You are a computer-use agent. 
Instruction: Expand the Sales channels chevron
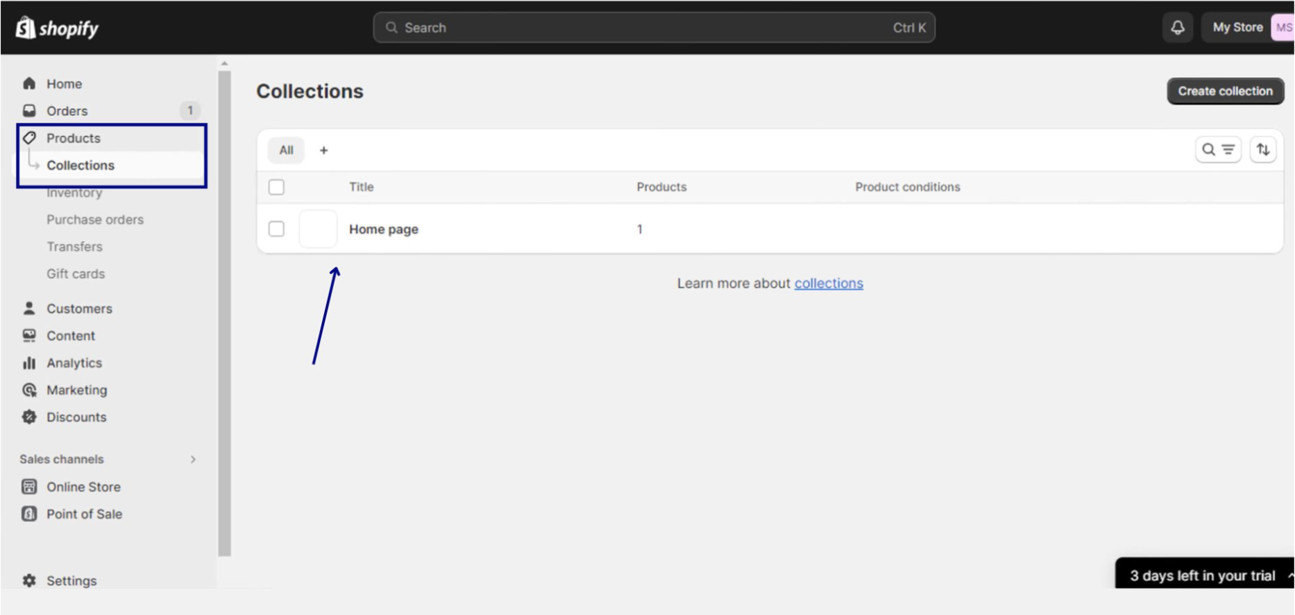(193, 460)
